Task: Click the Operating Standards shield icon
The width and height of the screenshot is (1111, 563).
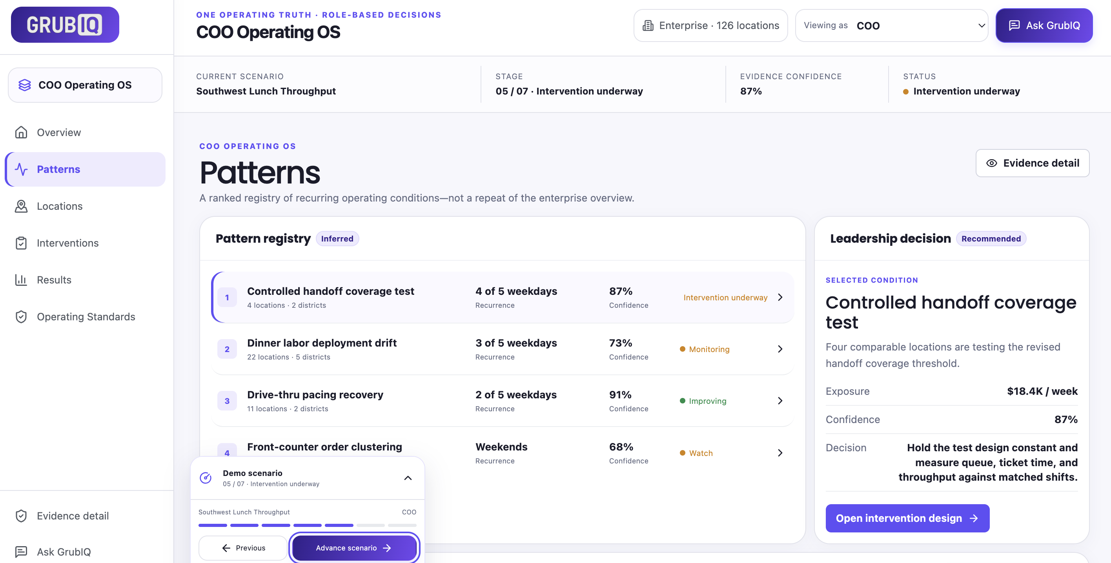Action: pyautogui.click(x=21, y=316)
